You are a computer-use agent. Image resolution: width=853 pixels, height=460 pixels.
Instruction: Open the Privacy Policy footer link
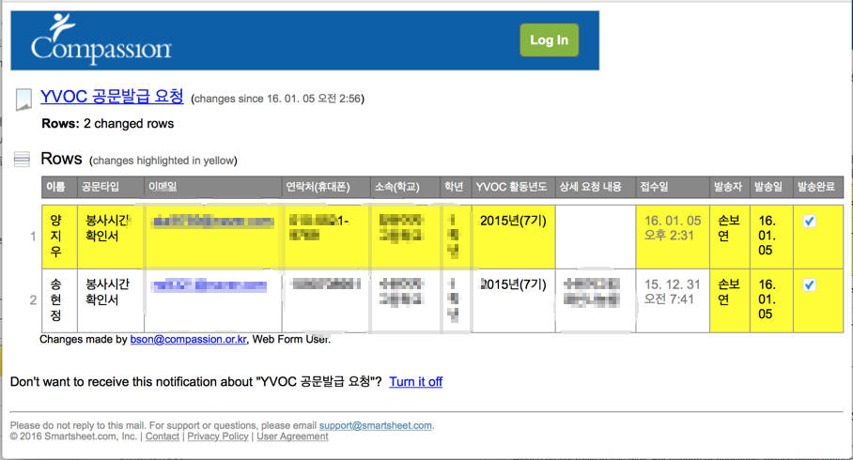tap(218, 437)
